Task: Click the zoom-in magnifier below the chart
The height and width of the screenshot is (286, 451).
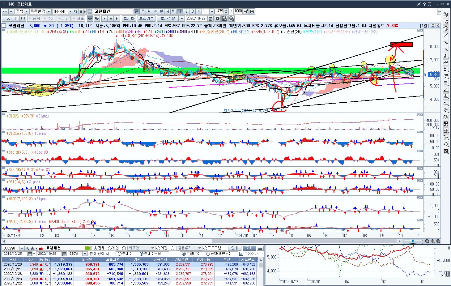Action: (433, 241)
